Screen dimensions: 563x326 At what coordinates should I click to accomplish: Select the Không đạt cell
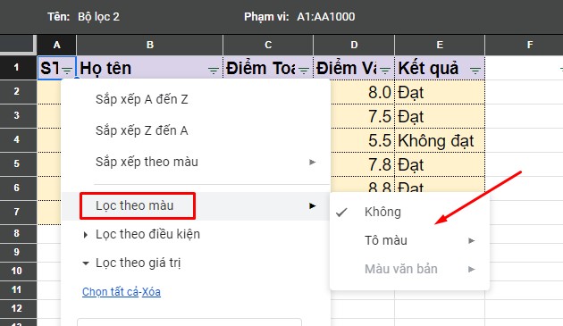point(440,140)
